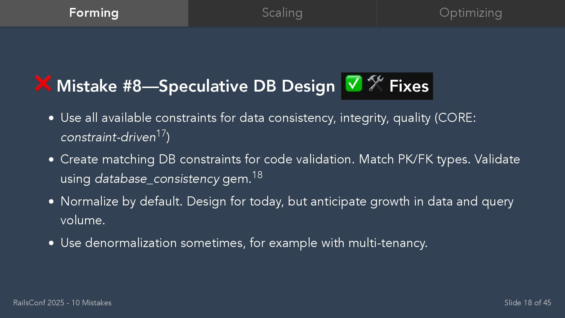
Task: Switch to the Forming section tab
Action: (x=94, y=13)
